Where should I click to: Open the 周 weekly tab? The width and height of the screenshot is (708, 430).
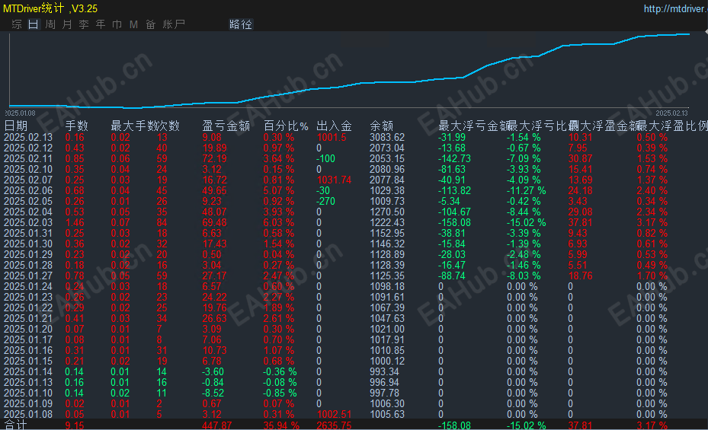[50, 24]
